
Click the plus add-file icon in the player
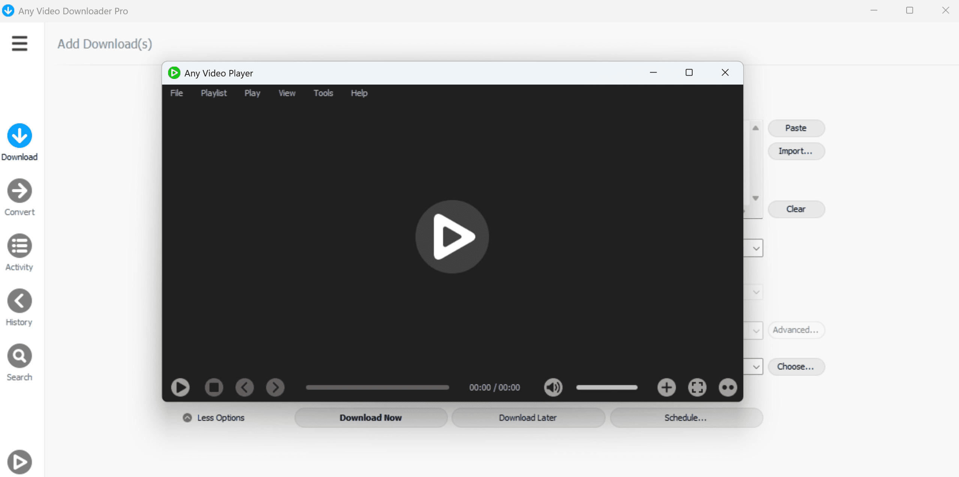(666, 387)
